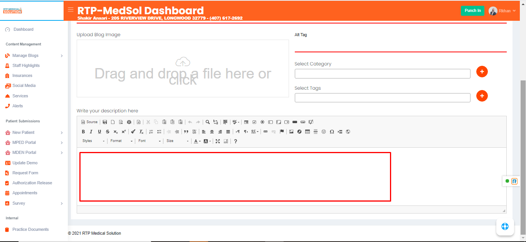The image size is (526, 242).
Task: Open Preview from the editor toolbar
Action: coord(121,122)
